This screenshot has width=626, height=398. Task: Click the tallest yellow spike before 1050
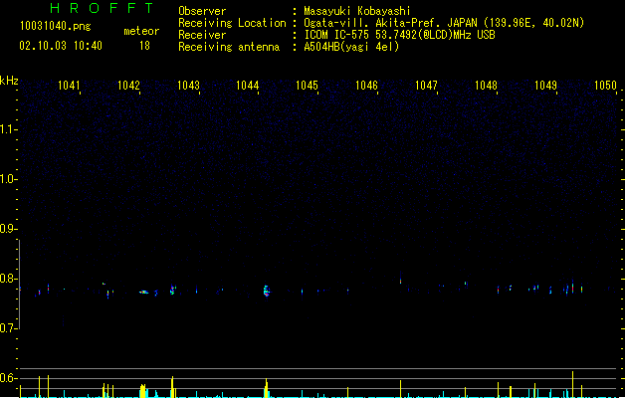click(x=572, y=384)
